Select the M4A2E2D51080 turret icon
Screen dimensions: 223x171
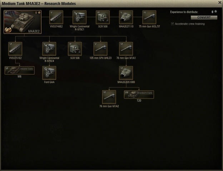(x=126, y=73)
